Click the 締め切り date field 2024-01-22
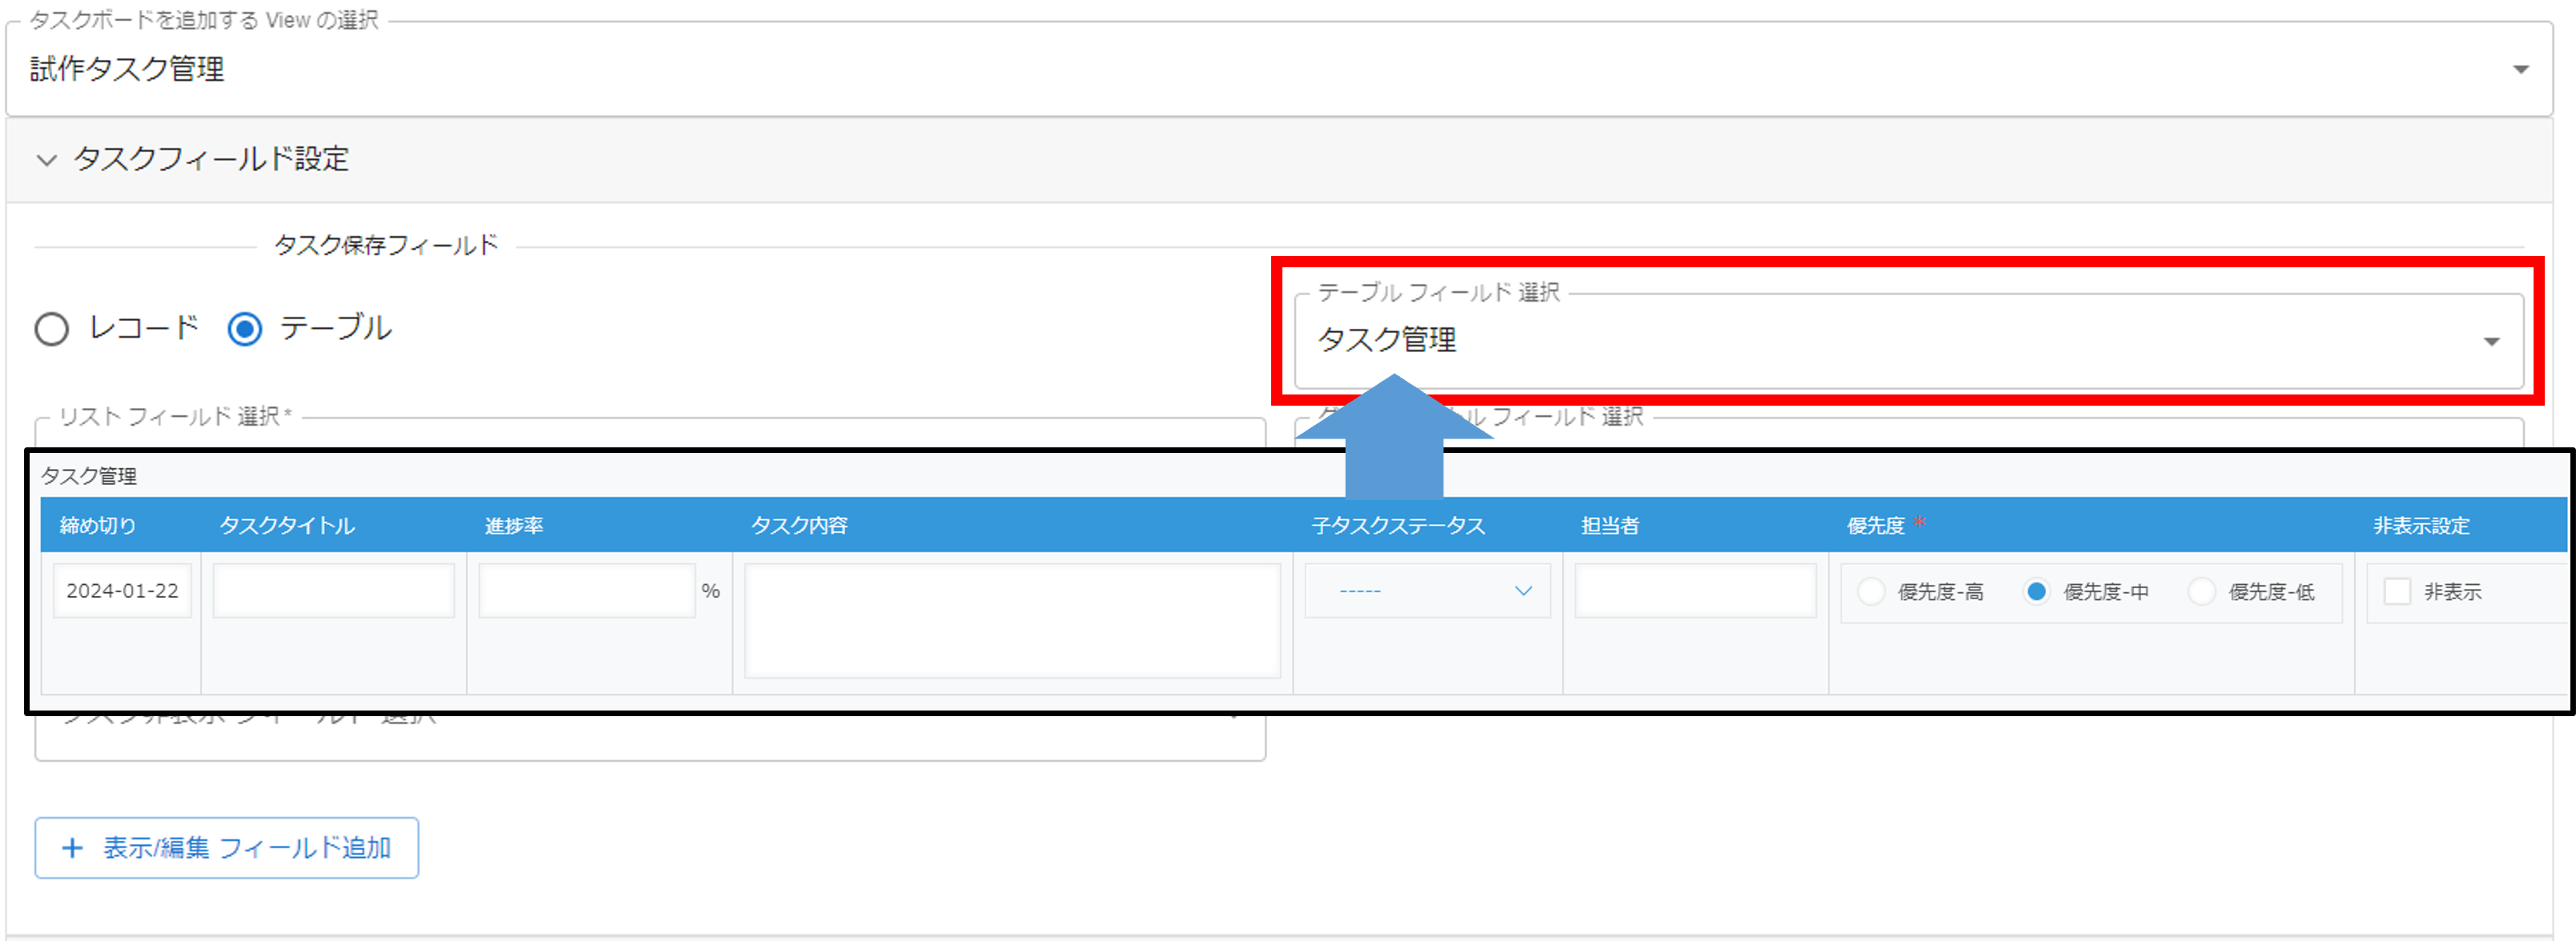 (122, 591)
